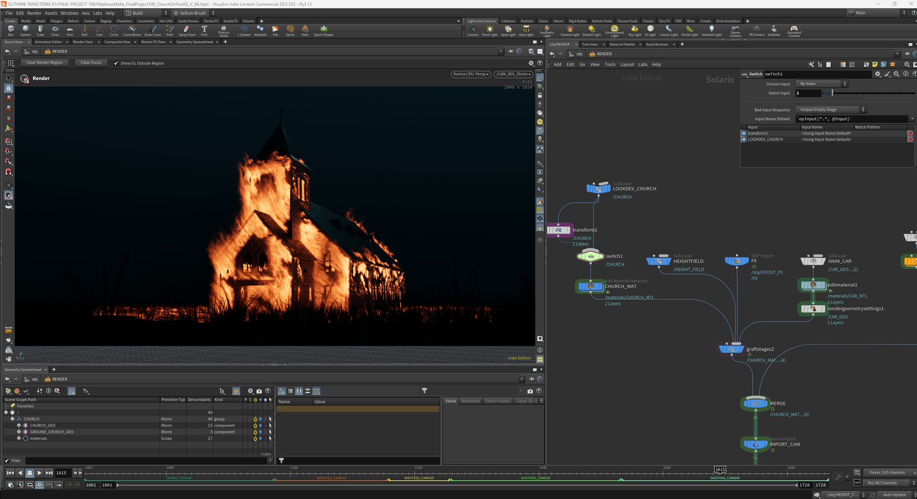Pick the Torus shelf tool
917x499 pixels.
click(55, 31)
